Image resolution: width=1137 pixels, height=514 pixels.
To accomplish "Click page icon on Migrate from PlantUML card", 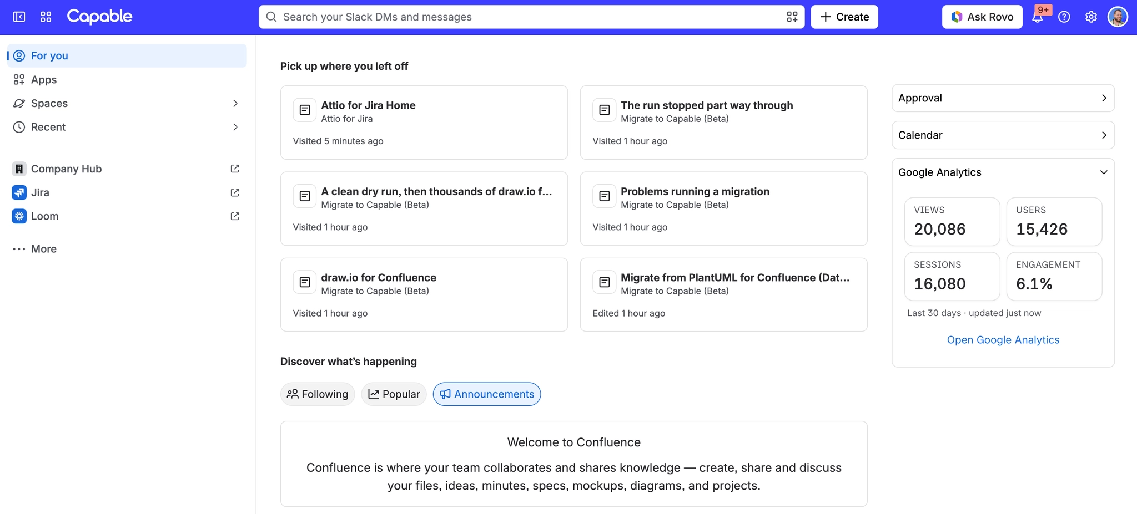I will tap(605, 282).
